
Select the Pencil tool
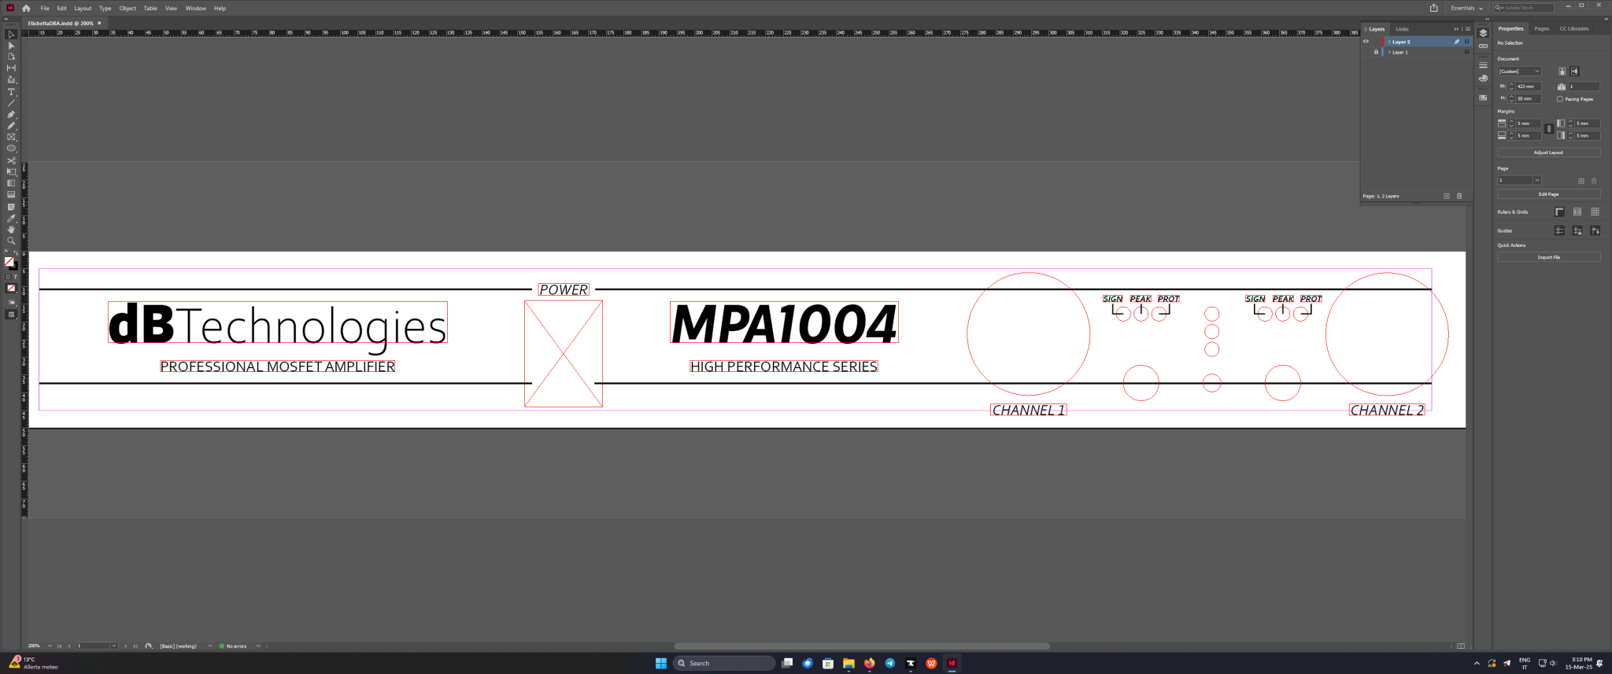(x=11, y=126)
